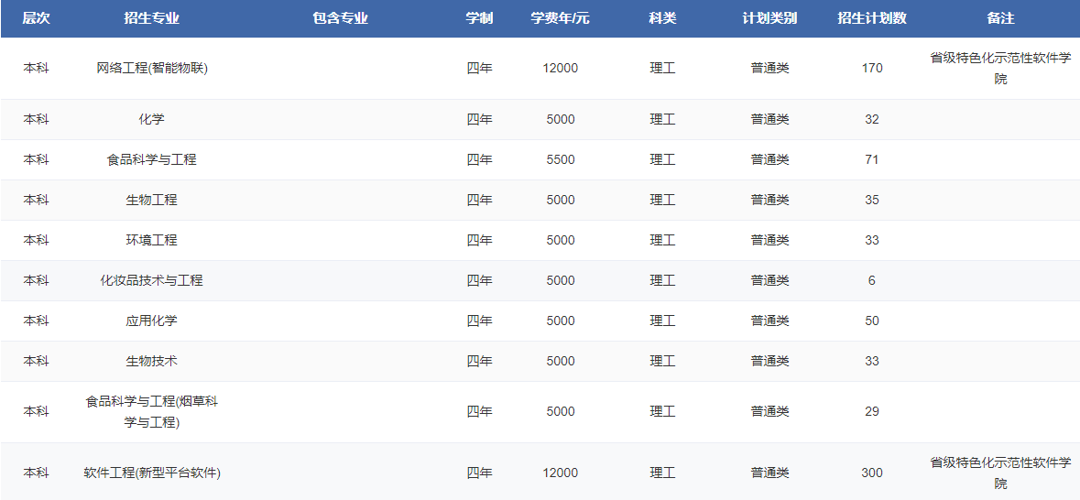Click the remark in 软件工程 row
The image size is (1080, 500).
pos(1000,473)
